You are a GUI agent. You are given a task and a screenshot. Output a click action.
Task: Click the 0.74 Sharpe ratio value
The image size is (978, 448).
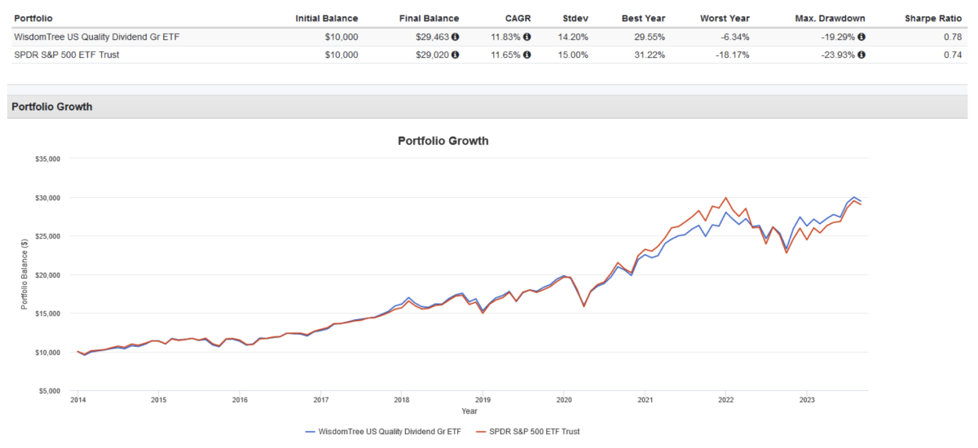[951, 55]
